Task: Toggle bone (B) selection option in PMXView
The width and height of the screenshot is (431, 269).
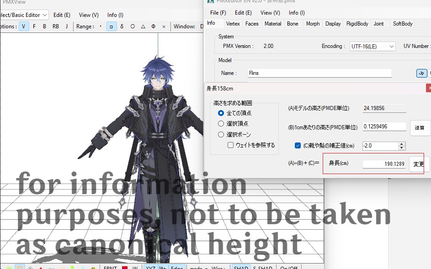Action: coord(44,26)
